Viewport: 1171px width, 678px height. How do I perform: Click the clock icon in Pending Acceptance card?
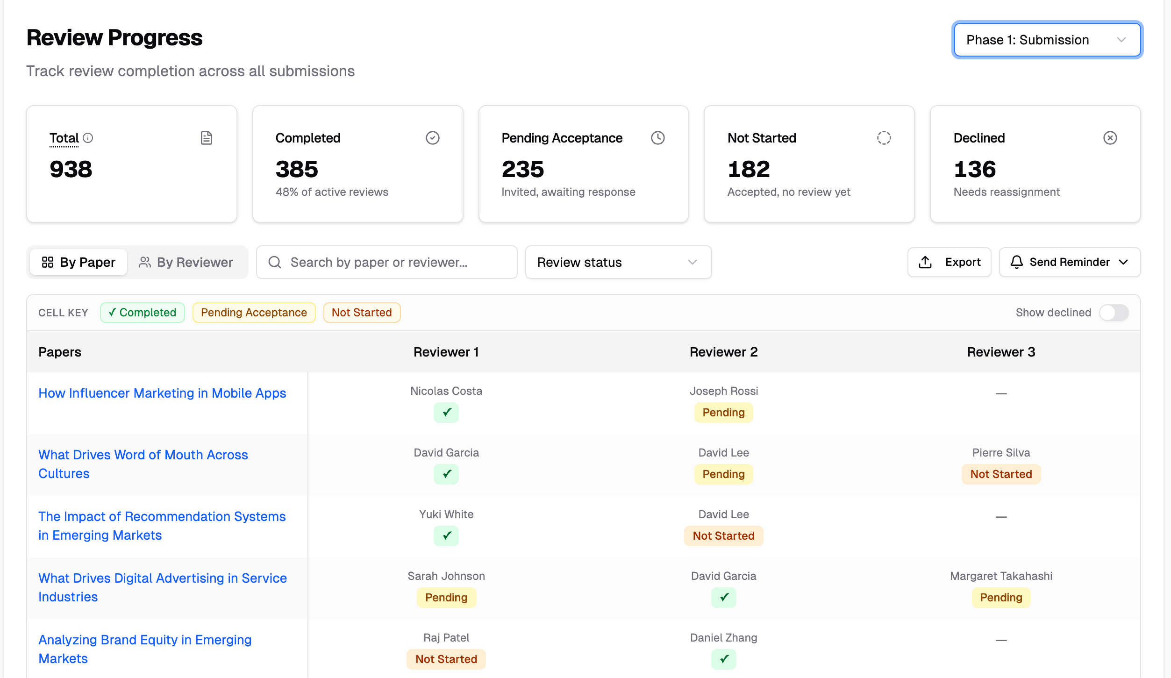(658, 138)
